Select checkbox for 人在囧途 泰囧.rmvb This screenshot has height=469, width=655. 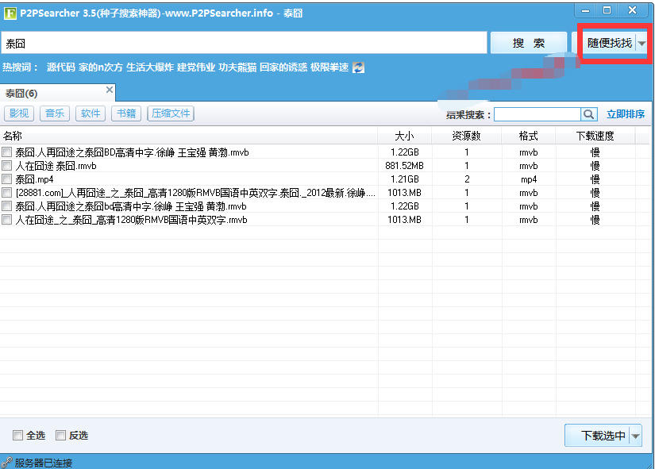pos(7,166)
